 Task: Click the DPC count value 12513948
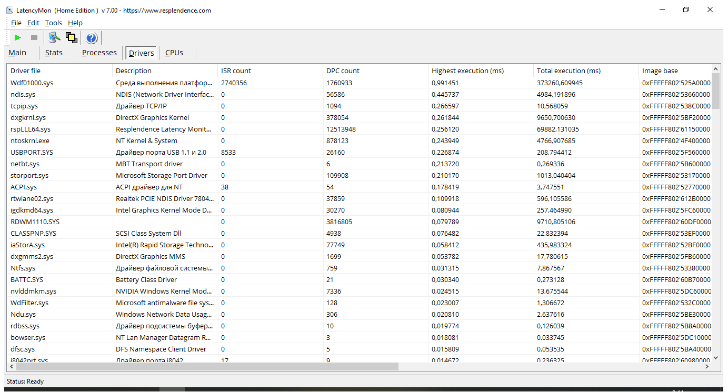pyautogui.click(x=341, y=129)
